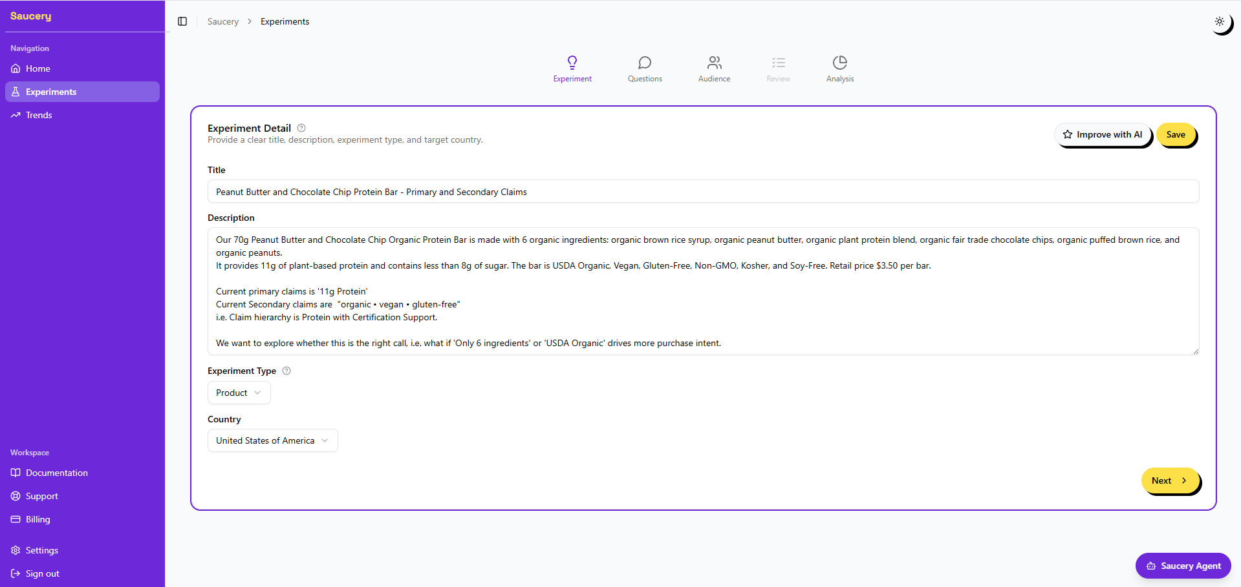Click the Audience step people icon
The height and width of the screenshot is (587, 1241).
point(714,63)
